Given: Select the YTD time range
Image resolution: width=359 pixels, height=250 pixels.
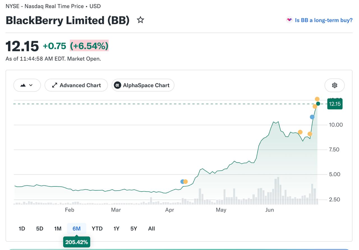Looking at the screenshot, I should [x=97, y=229].
